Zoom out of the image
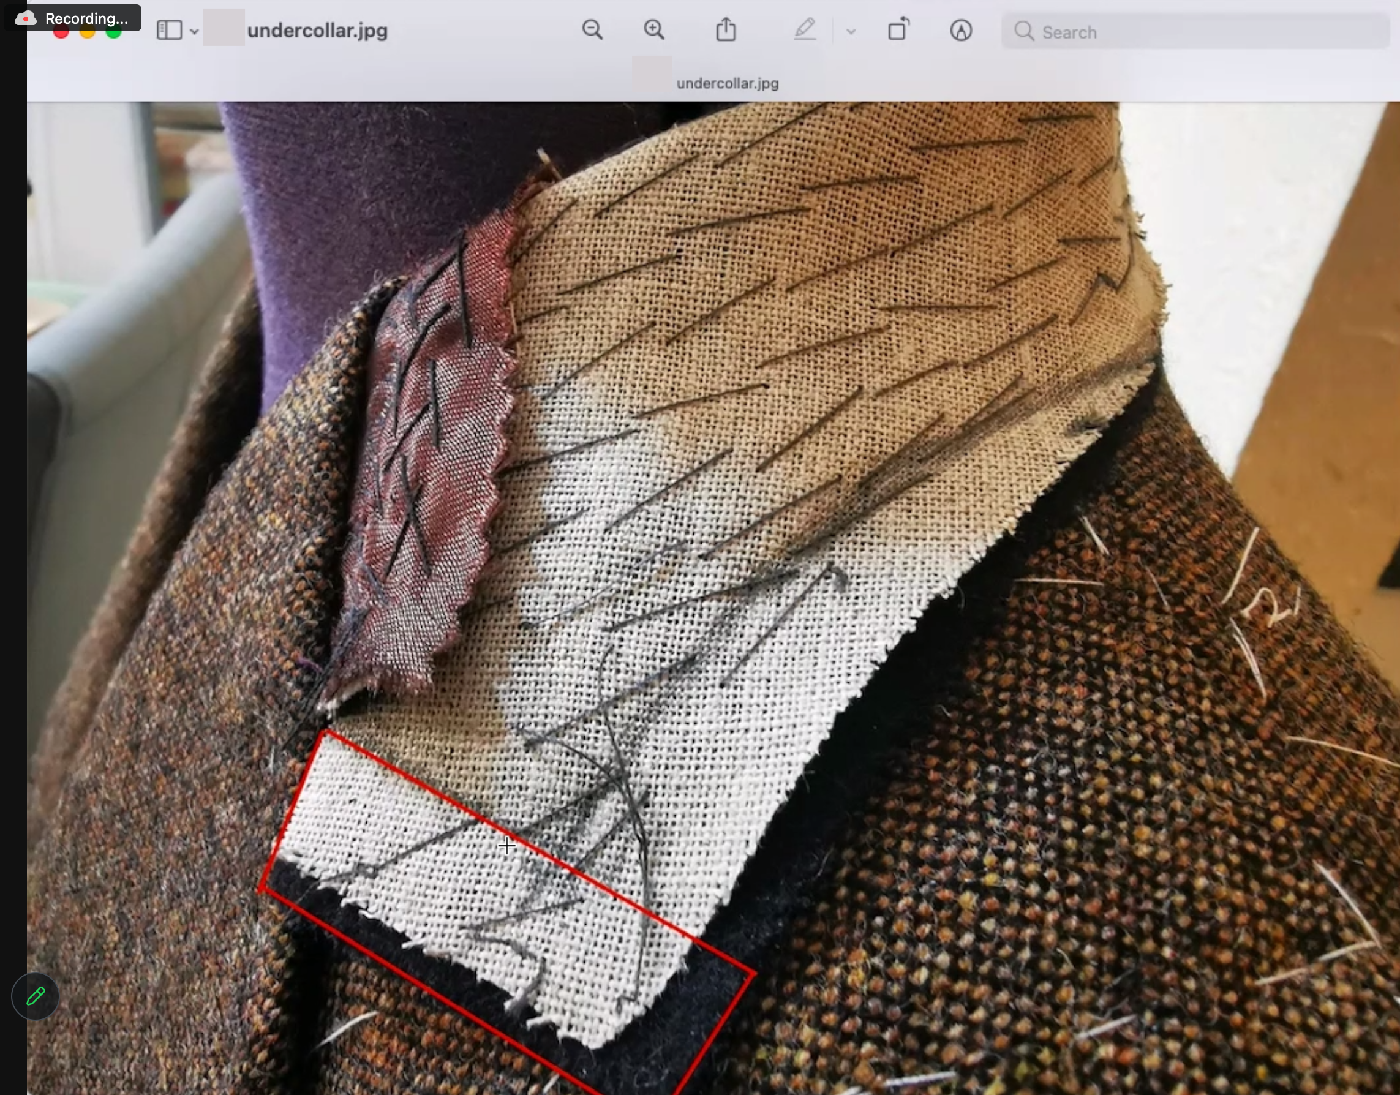This screenshot has height=1095, width=1400. (592, 30)
